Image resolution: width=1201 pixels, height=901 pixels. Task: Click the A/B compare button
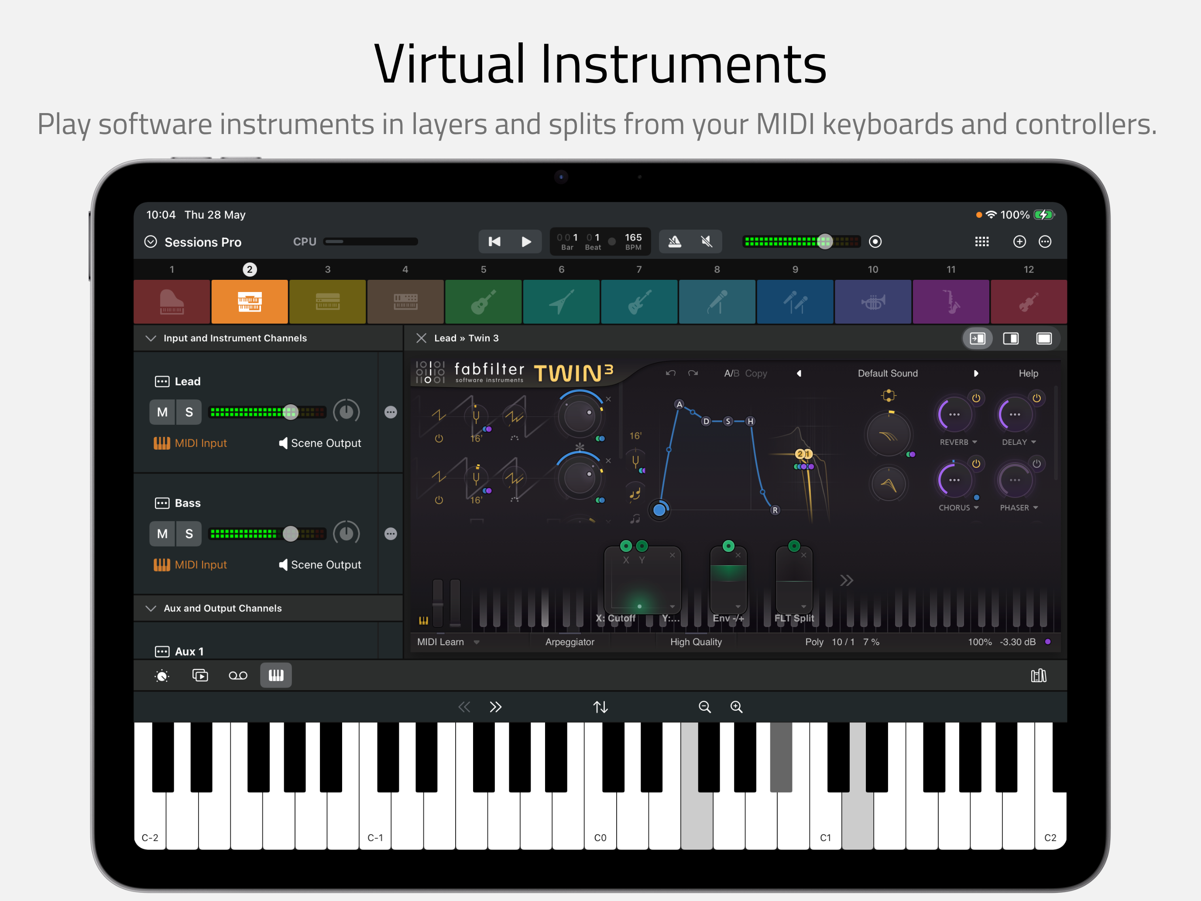click(x=731, y=373)
